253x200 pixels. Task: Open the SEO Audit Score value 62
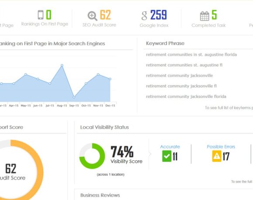(106, 15)
